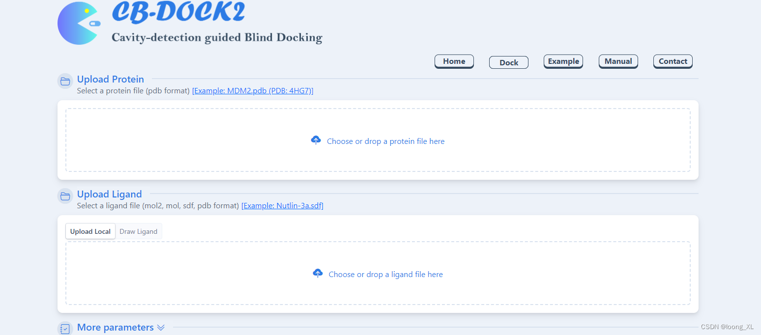
Task: Click the protein file drop zone
Action: (x=378, y=140)
